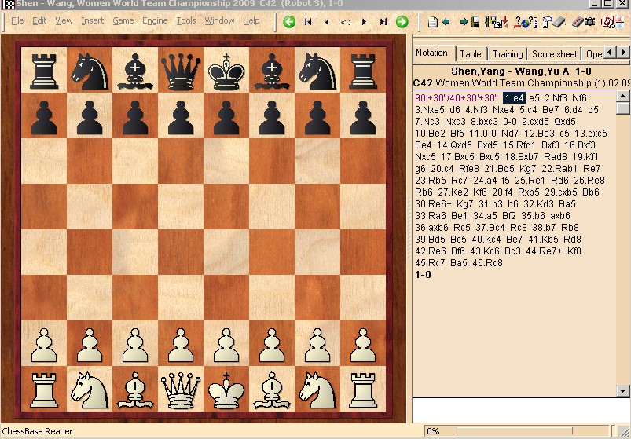Click the black floppy disk icon
This screenshot has height=439, width=631.
coord(475,22)
